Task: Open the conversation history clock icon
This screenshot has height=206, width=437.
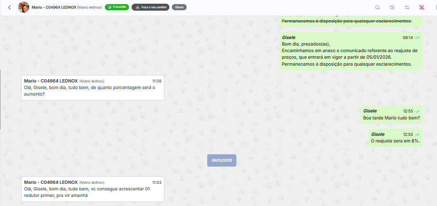Action: pos(392,7)
